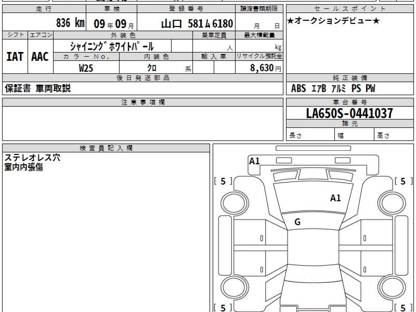Click the 譲渡書類期限 header
Viewport: 416px width, 312px height.
tap(259, 9)
